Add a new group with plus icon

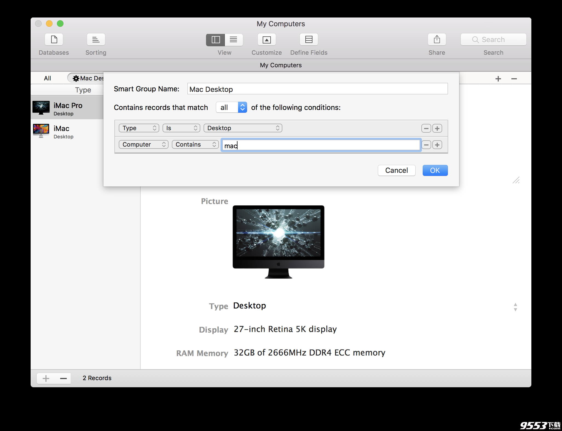tap(498, 79)
